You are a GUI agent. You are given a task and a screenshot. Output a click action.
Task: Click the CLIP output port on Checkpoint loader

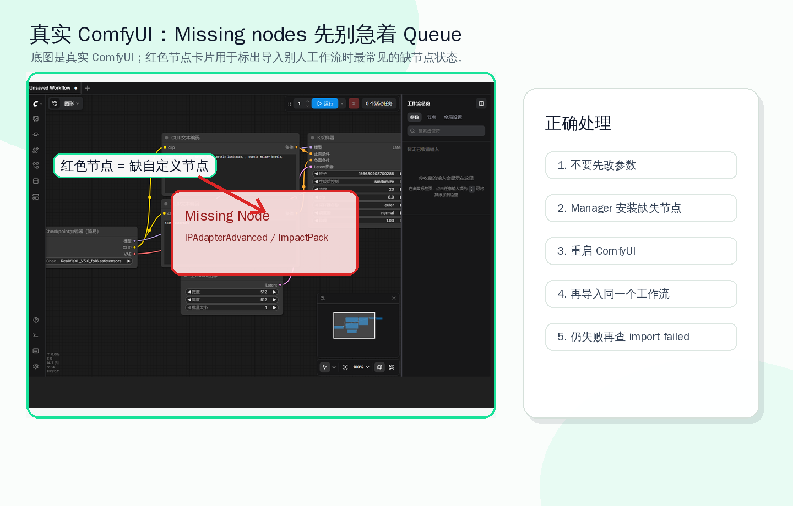click(134, 248)
